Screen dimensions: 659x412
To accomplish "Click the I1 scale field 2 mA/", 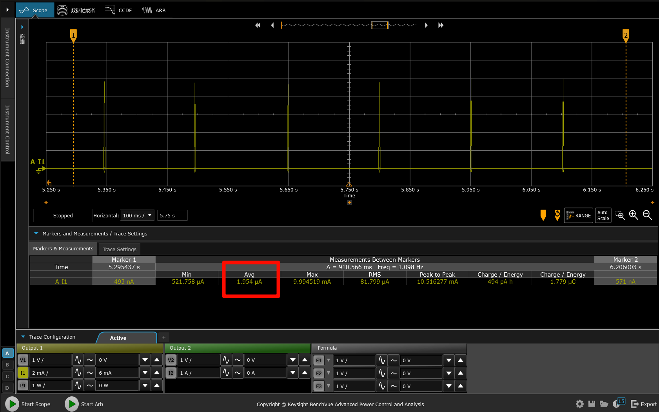I will click(51, 373).
